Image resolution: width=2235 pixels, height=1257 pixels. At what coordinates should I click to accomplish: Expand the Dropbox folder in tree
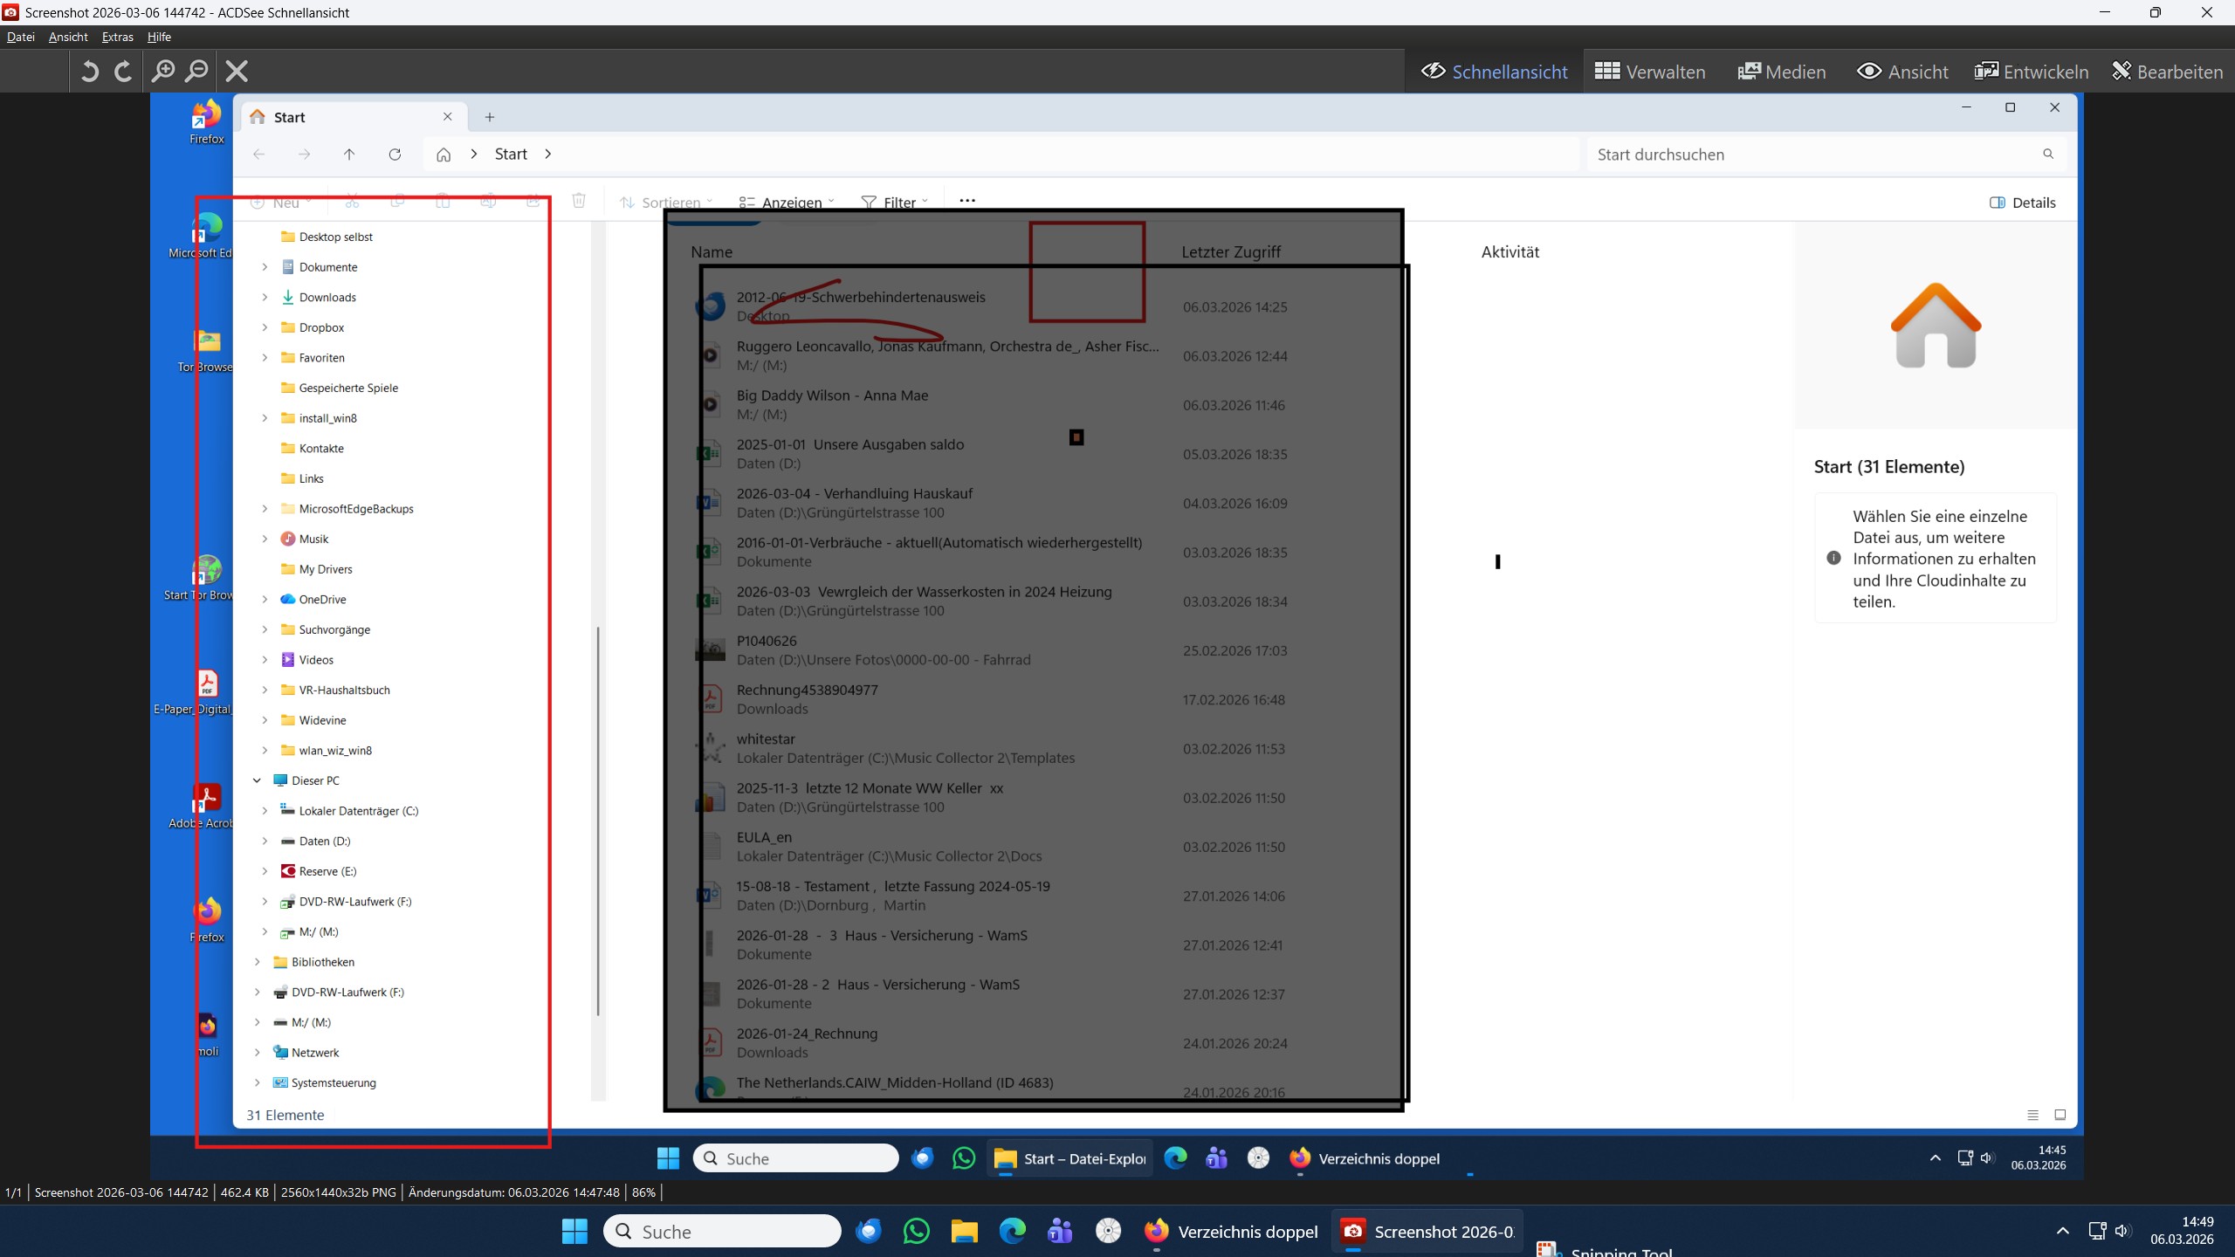265,327
